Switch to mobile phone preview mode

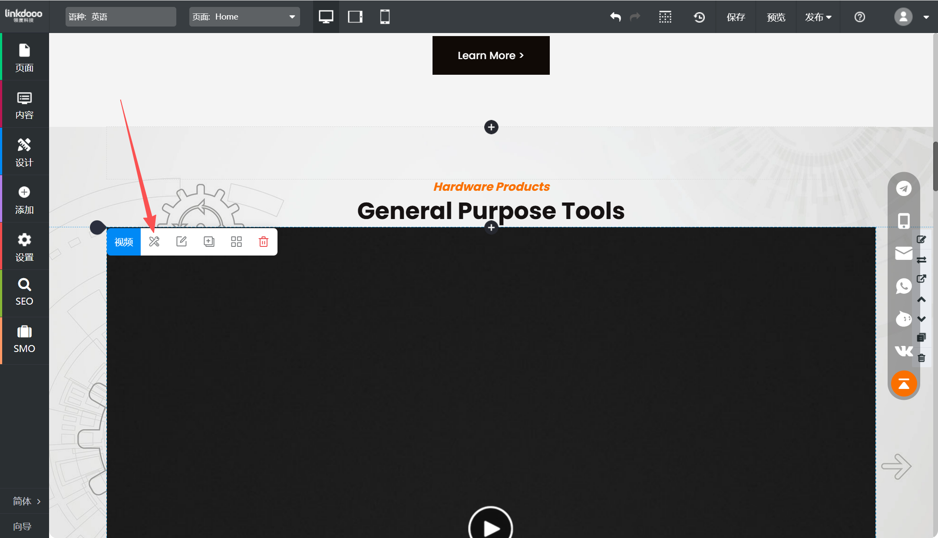tap(385, 17)
